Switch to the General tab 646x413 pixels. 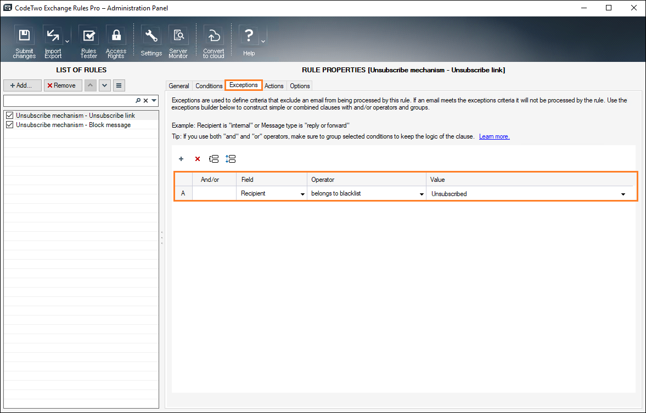179,86
